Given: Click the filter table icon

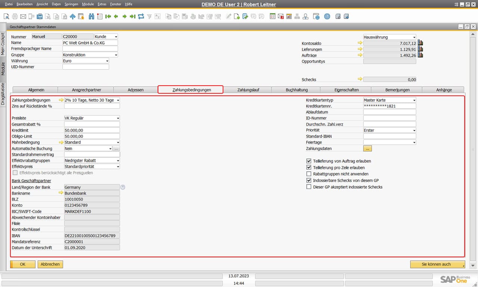Looking at the screenshot, I should click(148, 16).
